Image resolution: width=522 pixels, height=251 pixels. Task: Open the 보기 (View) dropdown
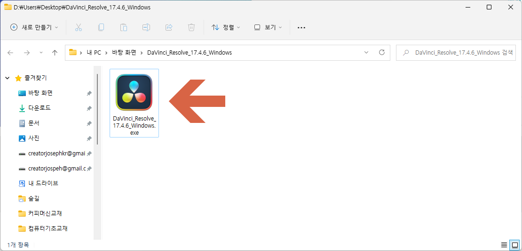click(268, 27)
